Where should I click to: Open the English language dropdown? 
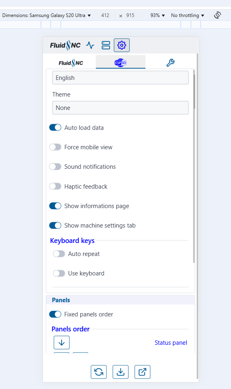pos(120,77)
